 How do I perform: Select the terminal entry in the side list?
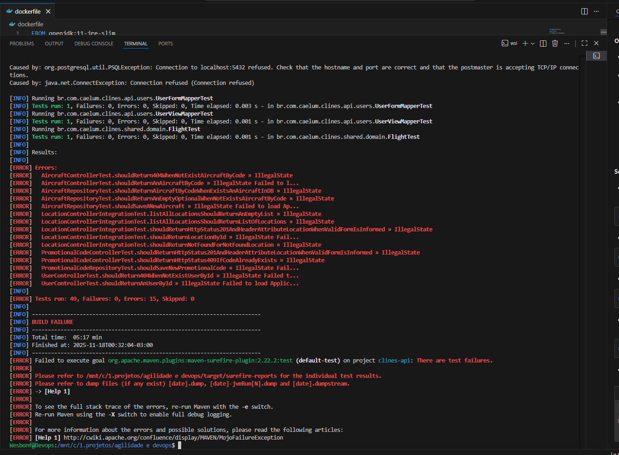pos(596,56)
